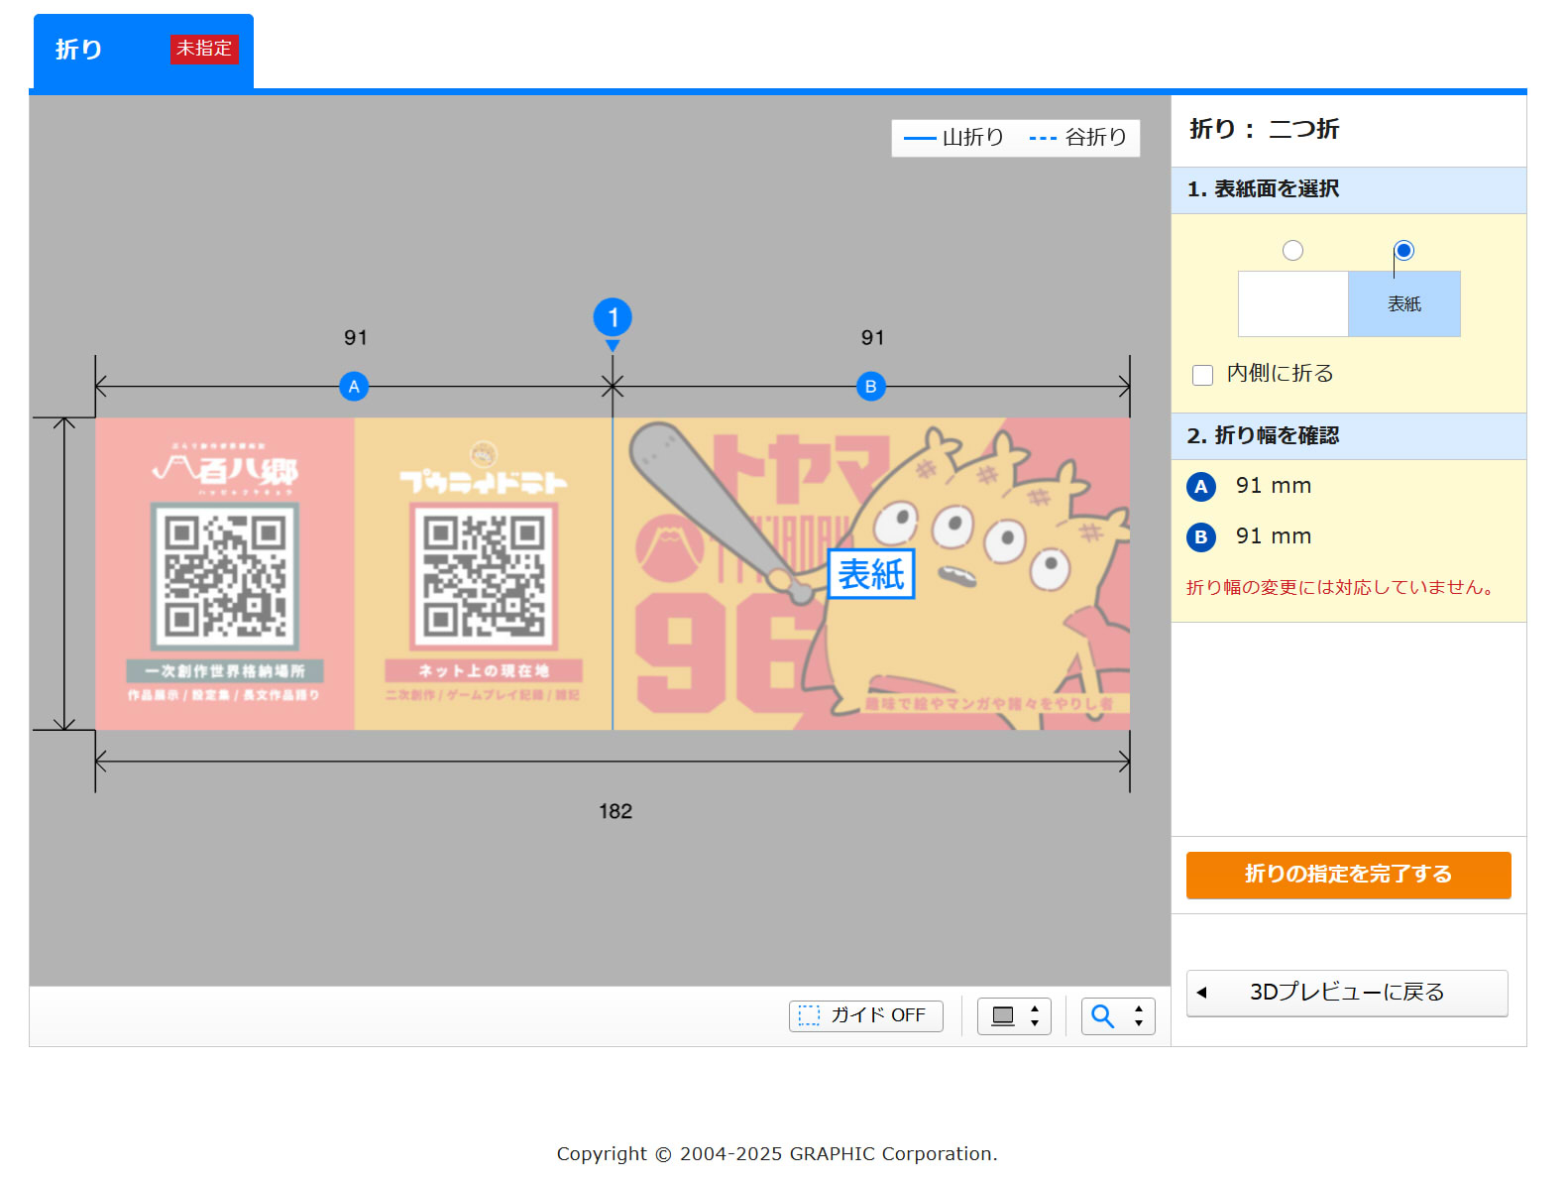Viewport: 1568px width, 1181px height.
Task: Click the back arrow on 3Dプレビューに戻る
Action: tap(1202, 993)
